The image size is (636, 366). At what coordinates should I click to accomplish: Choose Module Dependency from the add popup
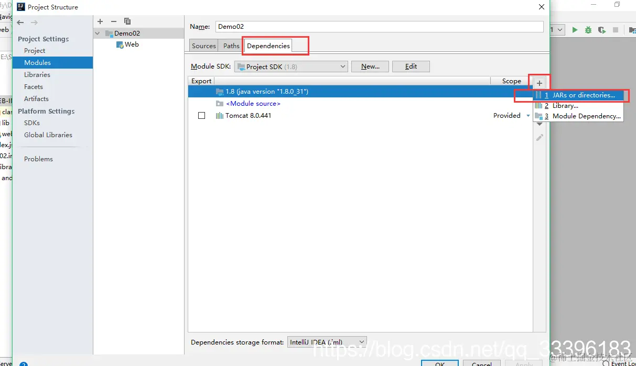pyautogui.click(x=578, y=116)
